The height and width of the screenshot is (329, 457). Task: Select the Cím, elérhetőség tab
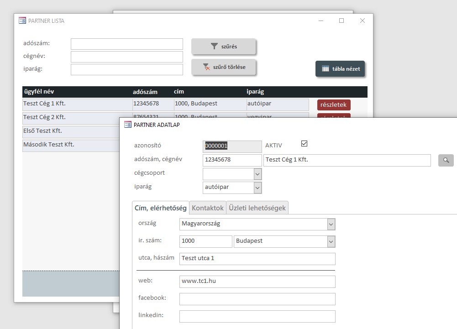[x=161, y=208]
